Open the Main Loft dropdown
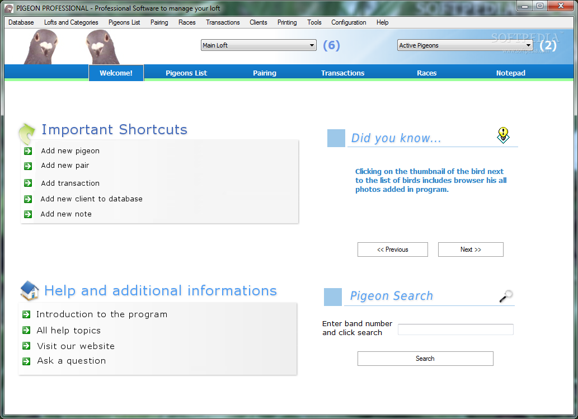Viewport: 578px width, 419px height. [x=259, y=45]
